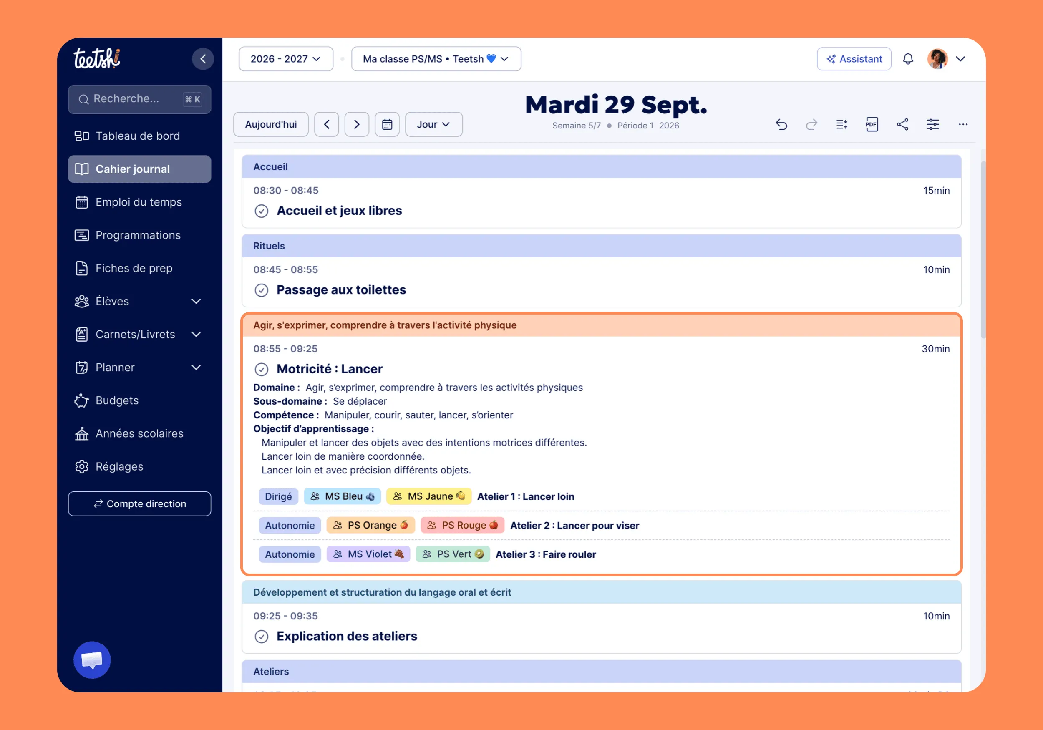Open Budgets in the sidebar
The height and width of the screenshot is (730, 1043).
tap(139, 400)
